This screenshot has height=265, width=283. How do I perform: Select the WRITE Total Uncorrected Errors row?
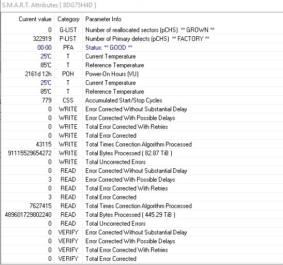pyautogui.click(x=142, y=162)
